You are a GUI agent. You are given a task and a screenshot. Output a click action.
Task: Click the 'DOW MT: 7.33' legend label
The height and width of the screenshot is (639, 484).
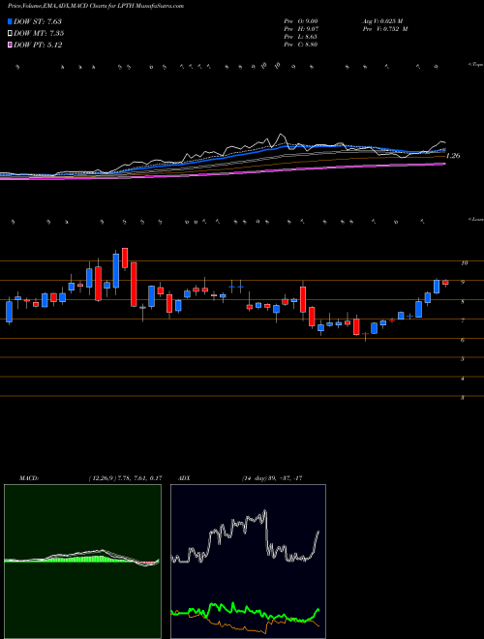(39, 34)
